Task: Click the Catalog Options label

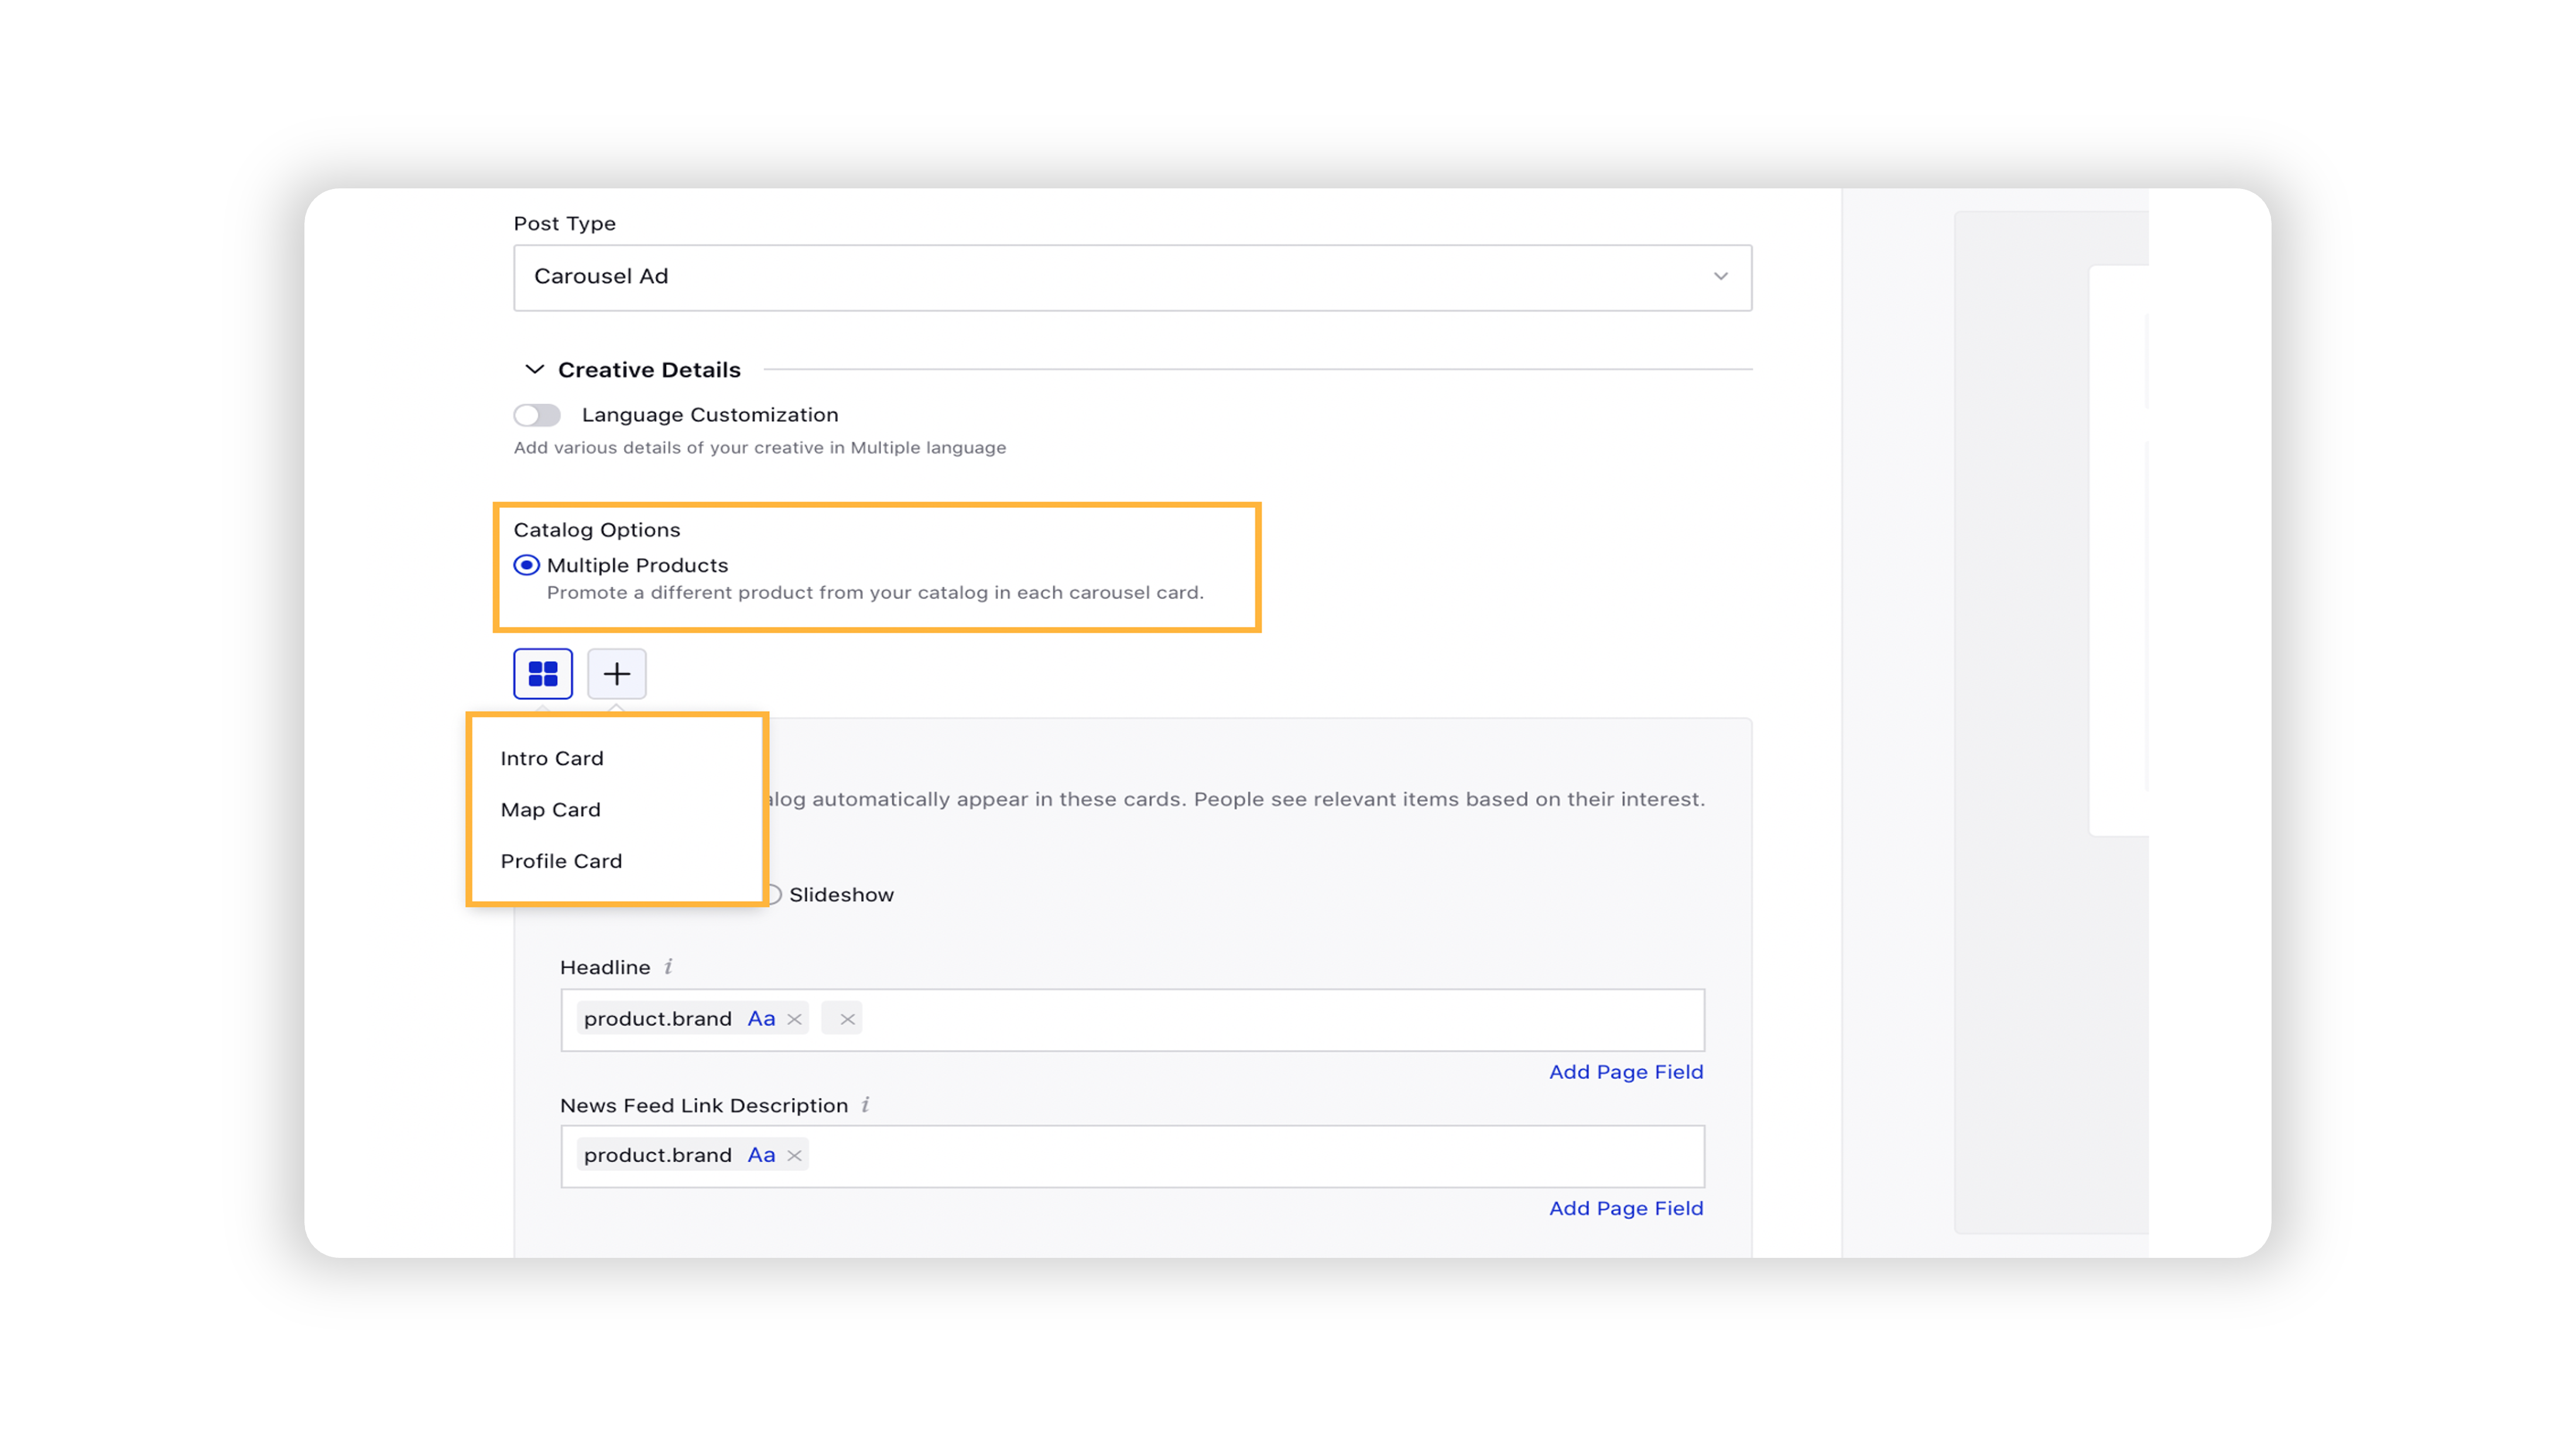Action: click(597, 529)
